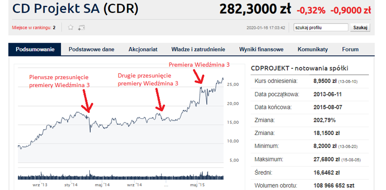The width and height of the screenshot is (386, 190).
Task: Click the maj '14 timeline label
Action: pyautogui.click(x=103, y=184)
